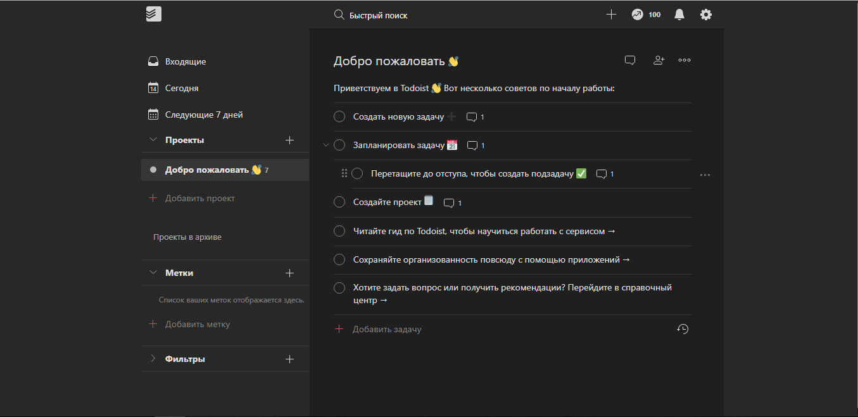Screen dimensions: 858x417
Task: Click "Добавить задачу" below task list
Action: [386, 329]
